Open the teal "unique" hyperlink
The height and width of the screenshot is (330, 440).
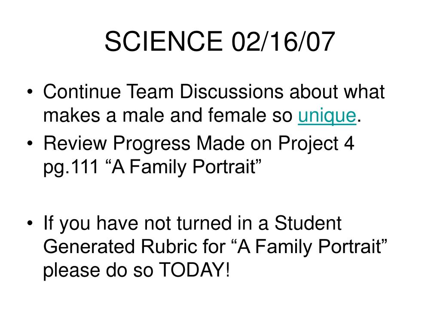point(327,116)
